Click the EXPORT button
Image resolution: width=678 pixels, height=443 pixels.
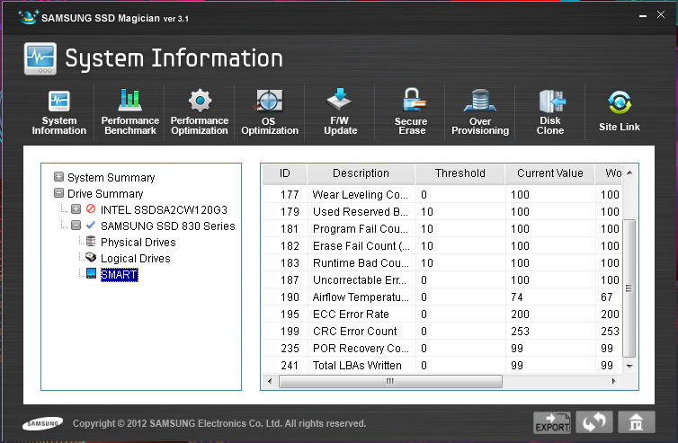(552, 422)
